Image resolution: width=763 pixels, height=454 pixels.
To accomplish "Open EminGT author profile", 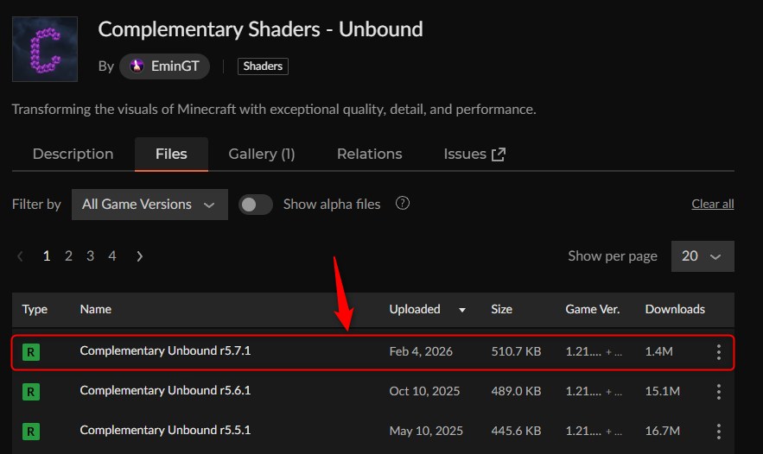I will [164, 66].
